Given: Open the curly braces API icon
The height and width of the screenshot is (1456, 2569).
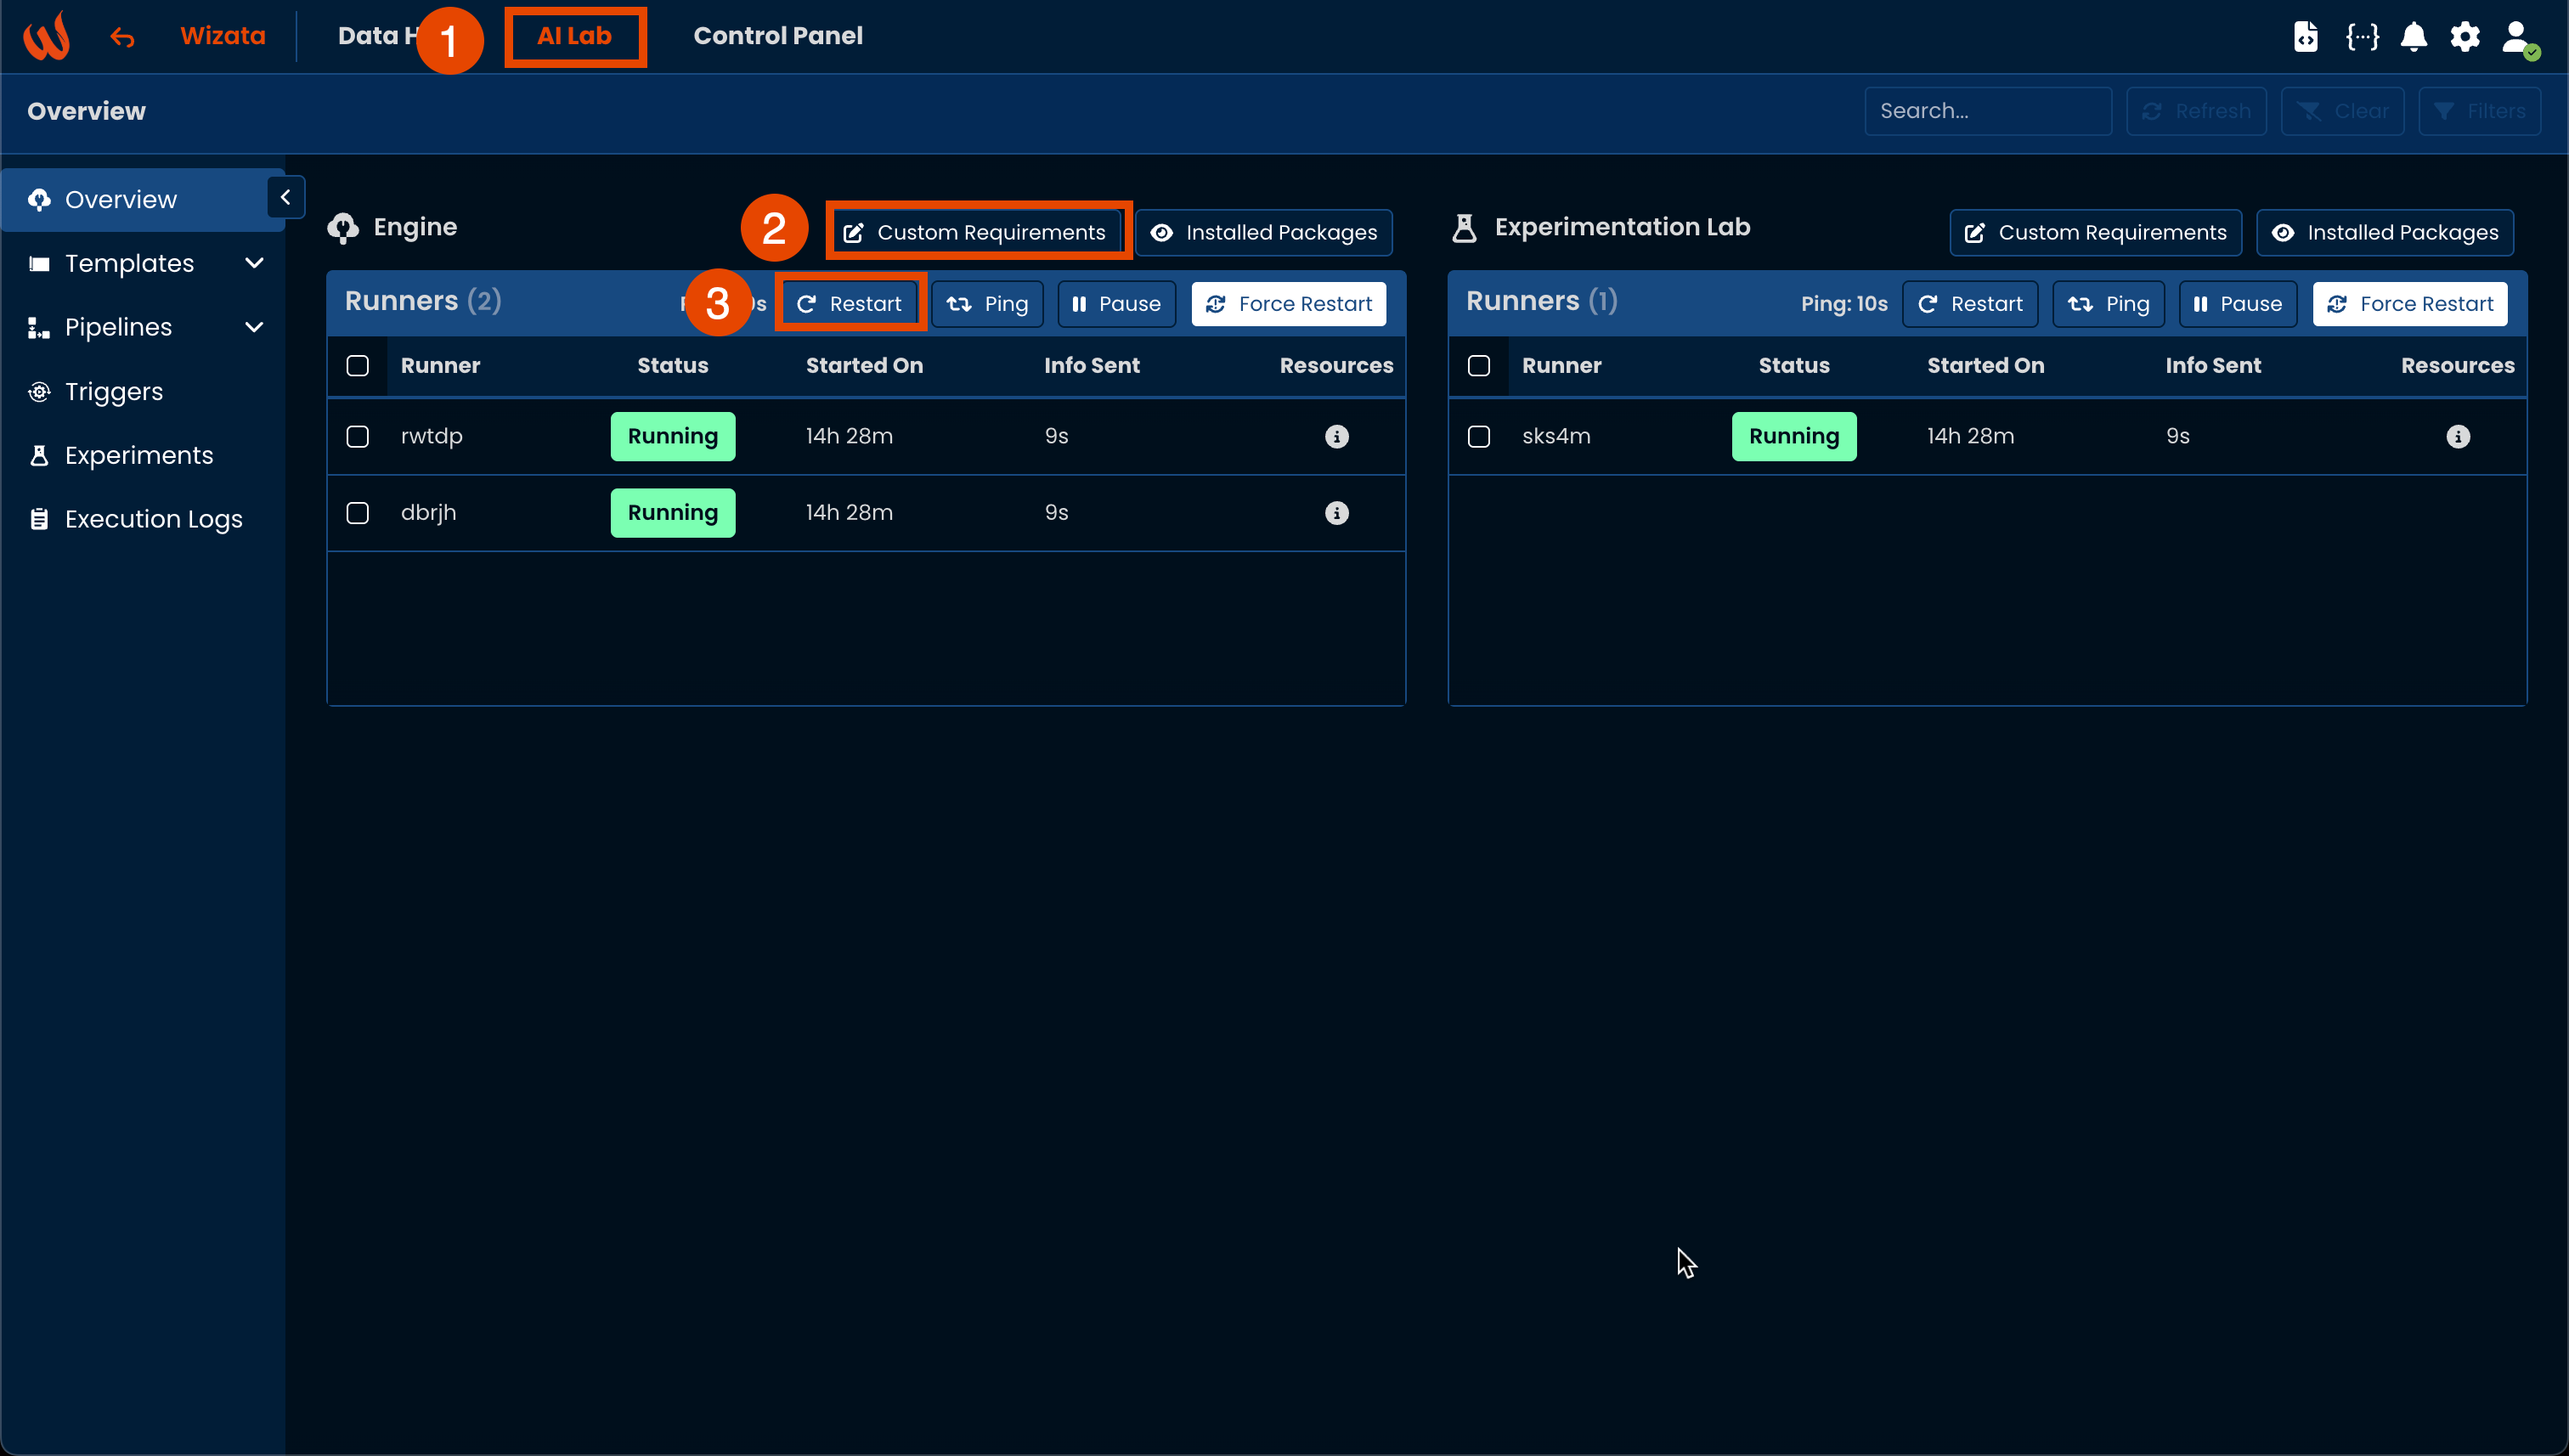Looking at the screenshot, I should [2362, 37].
